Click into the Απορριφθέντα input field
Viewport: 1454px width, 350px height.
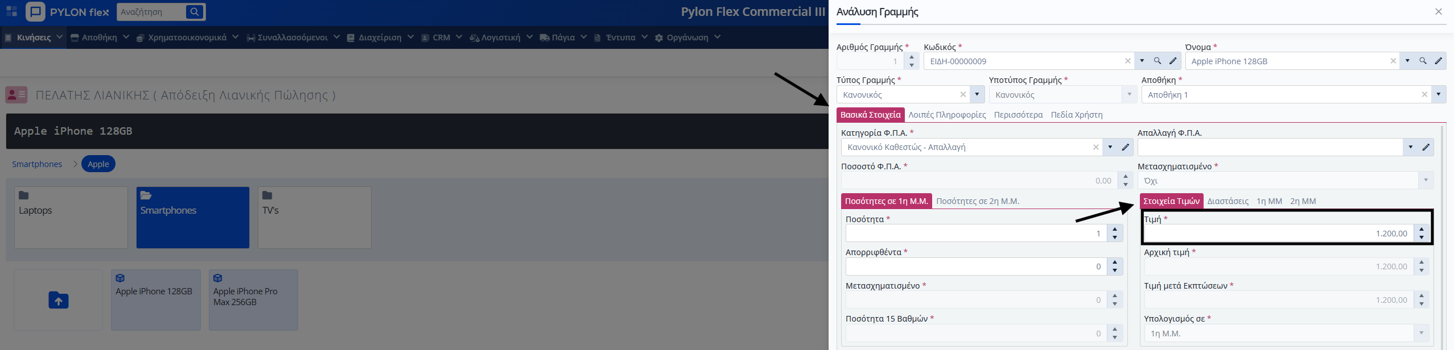point(976,266)
